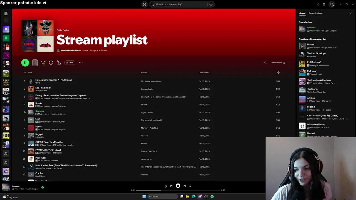
Task: Click the Mix button
Action: coord(70,62)
